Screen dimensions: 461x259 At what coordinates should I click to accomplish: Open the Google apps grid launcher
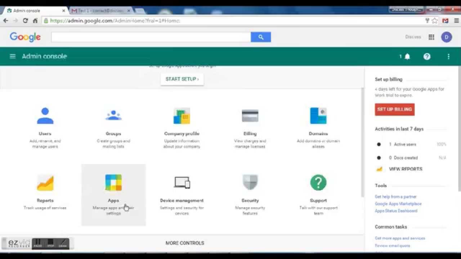[x=431, y=37]
